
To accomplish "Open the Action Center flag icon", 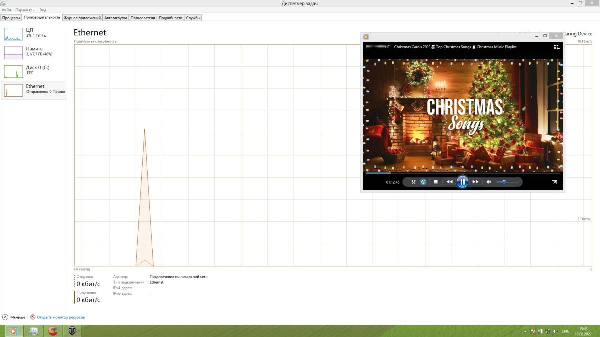I will tap(533, 331).
